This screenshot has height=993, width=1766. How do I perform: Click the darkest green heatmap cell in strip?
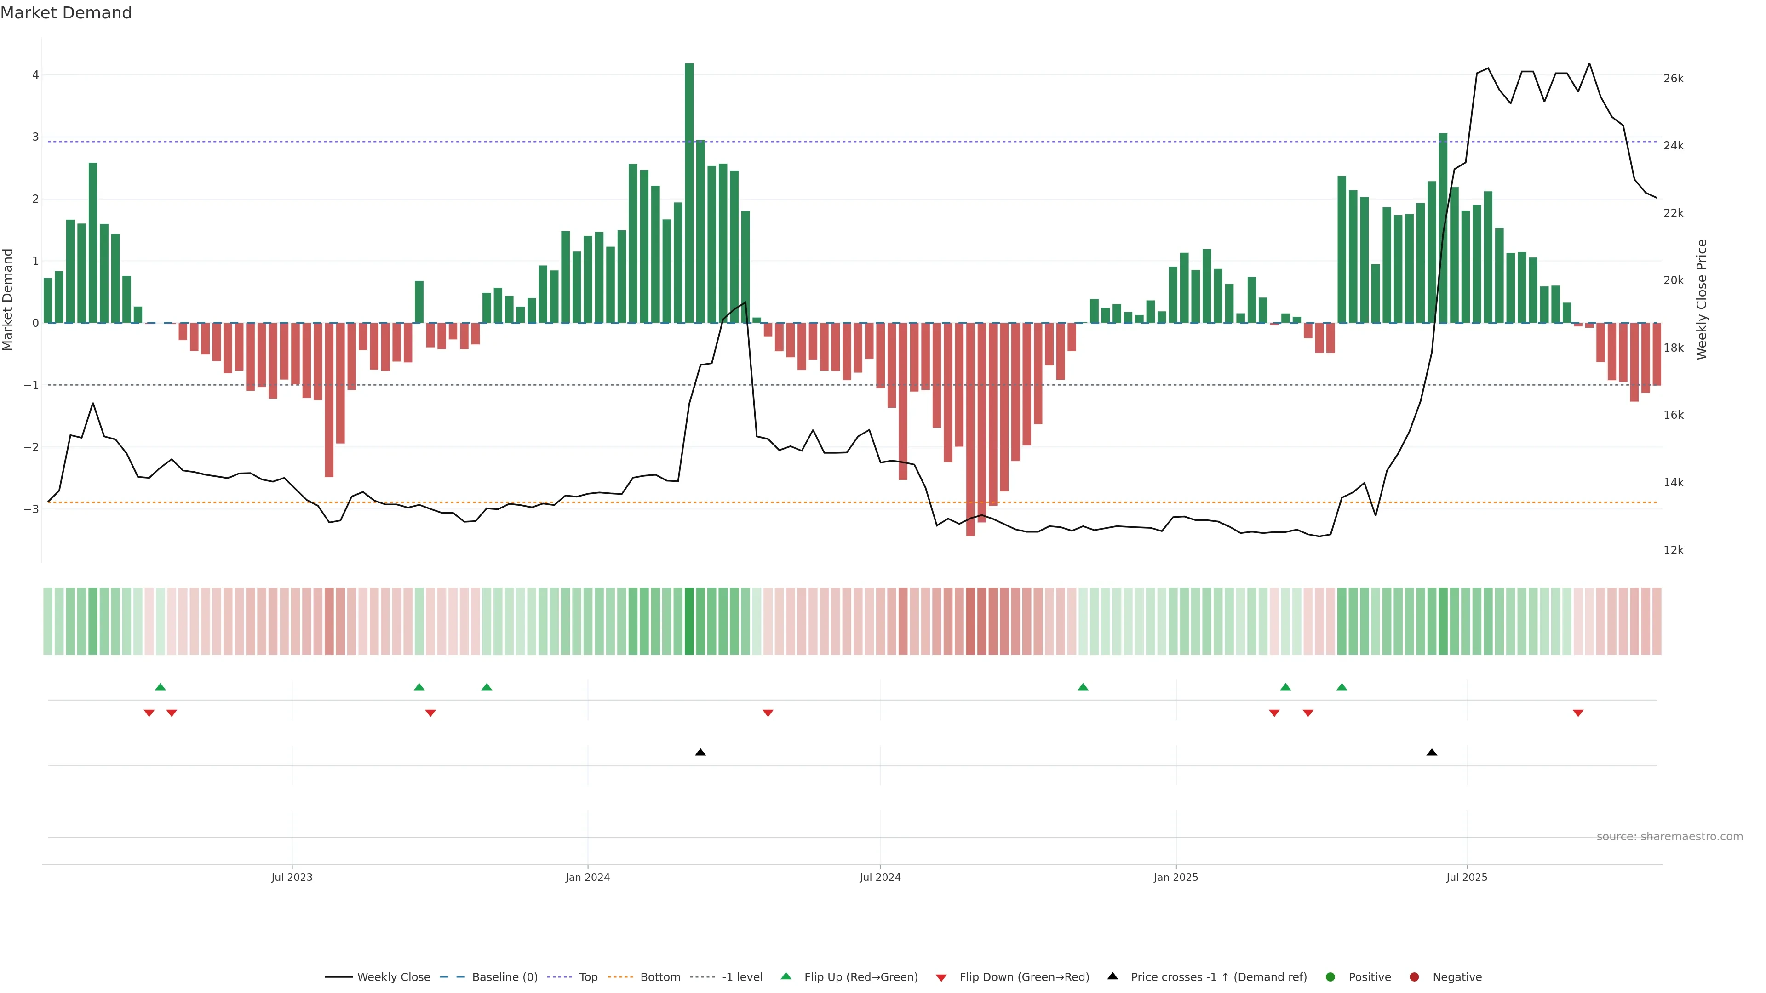689,621
